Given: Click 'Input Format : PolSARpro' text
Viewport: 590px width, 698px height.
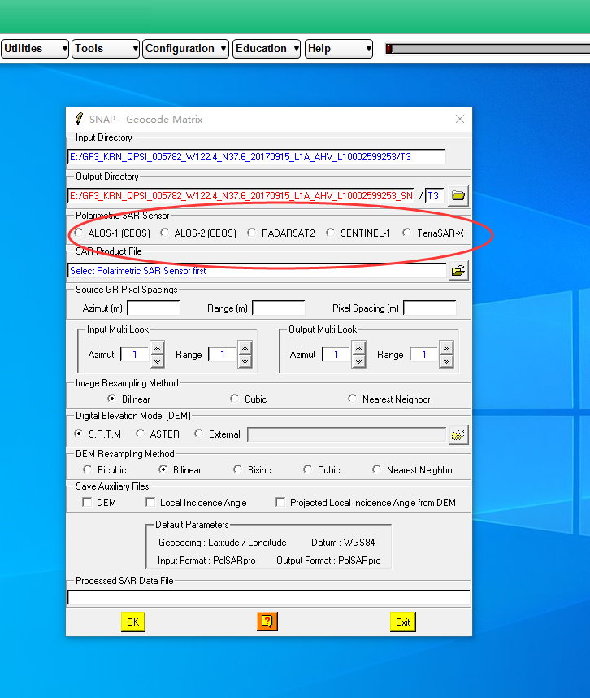Looking at the screenshot, I should [206, 560].
